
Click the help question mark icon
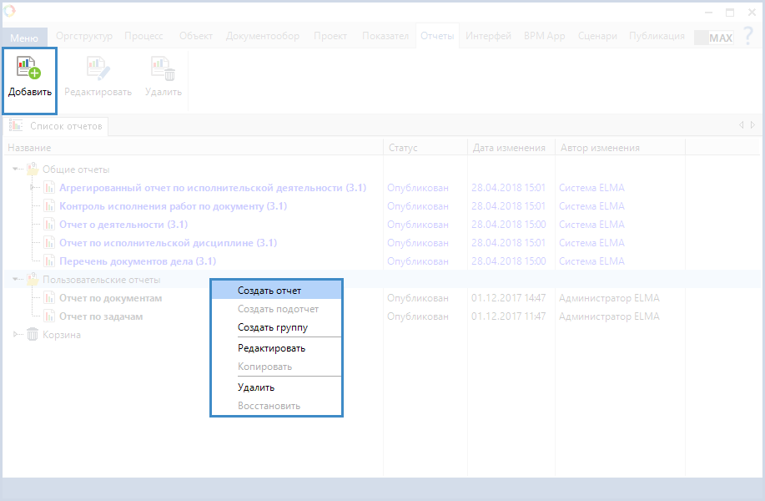(748, 37)
